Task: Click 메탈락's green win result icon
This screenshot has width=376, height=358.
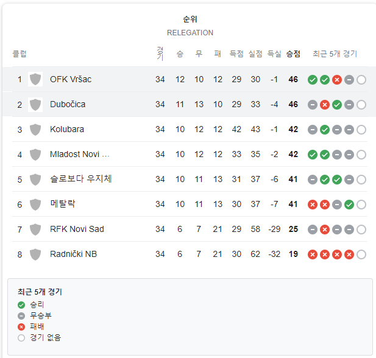Action: [x=349, y=205]
